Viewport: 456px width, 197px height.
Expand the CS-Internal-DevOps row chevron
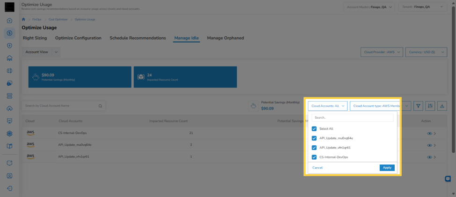(435, 133)
